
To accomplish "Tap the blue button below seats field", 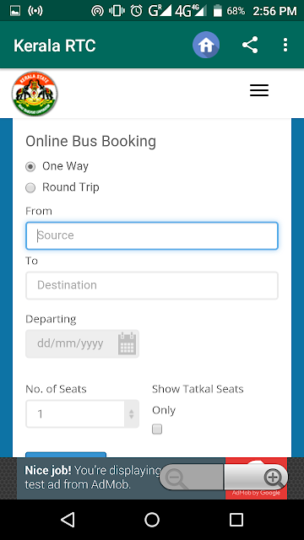I will click(x=66, y=455).
